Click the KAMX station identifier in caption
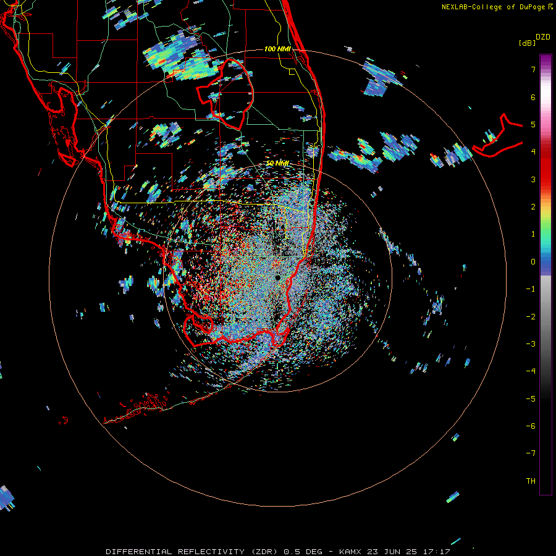 350,552
